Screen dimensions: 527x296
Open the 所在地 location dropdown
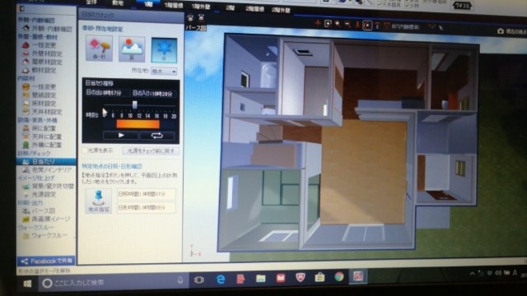click(x=164, y=72)
